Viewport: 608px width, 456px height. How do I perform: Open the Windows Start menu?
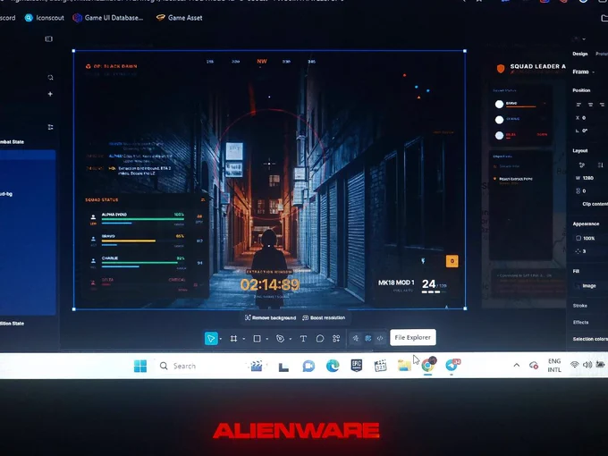click(x=140, y=366)
